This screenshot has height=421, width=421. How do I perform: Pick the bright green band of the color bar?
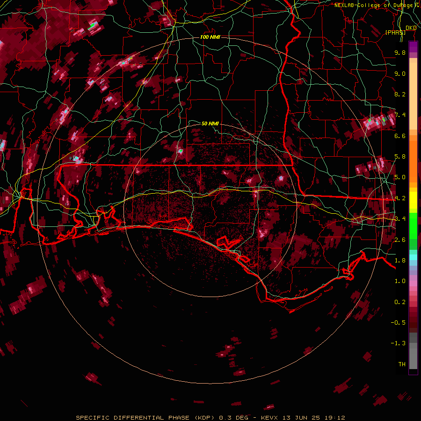(413, 225)
